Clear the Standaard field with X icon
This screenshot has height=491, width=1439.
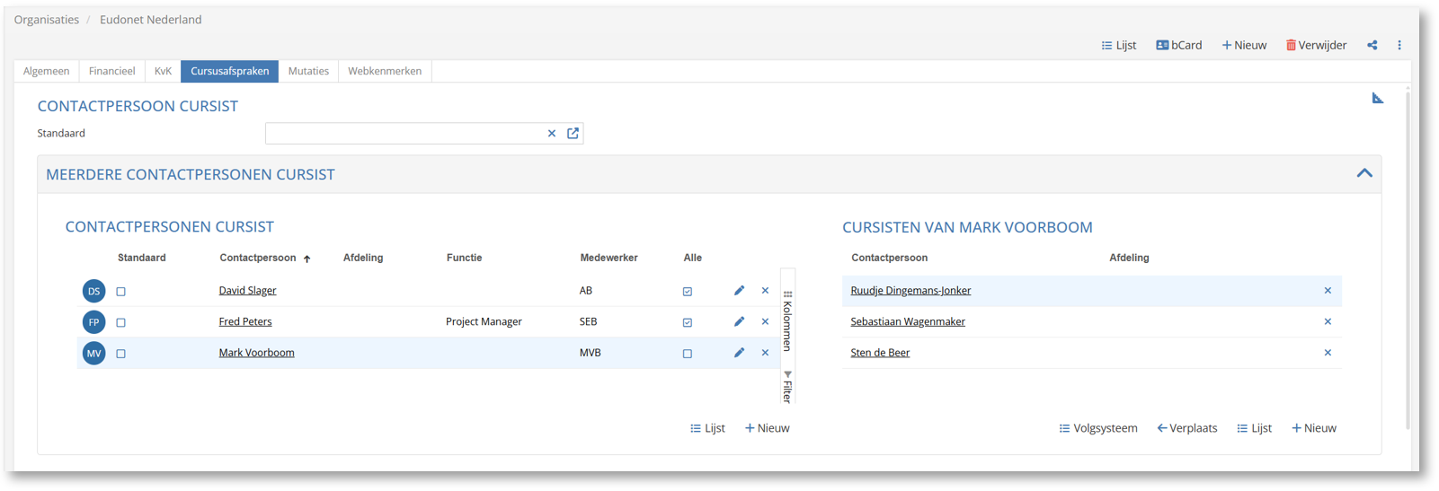coord(552,134)
